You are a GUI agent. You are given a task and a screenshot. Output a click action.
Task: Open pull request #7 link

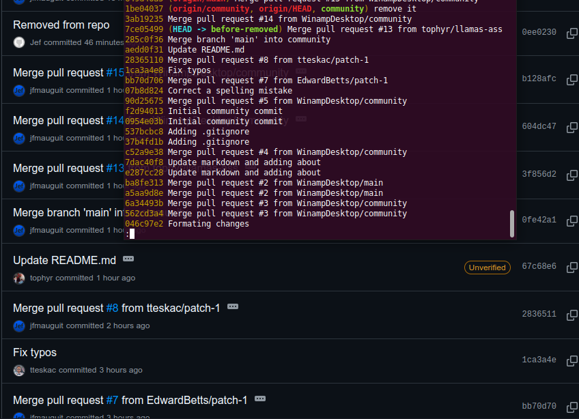[112, 400]
